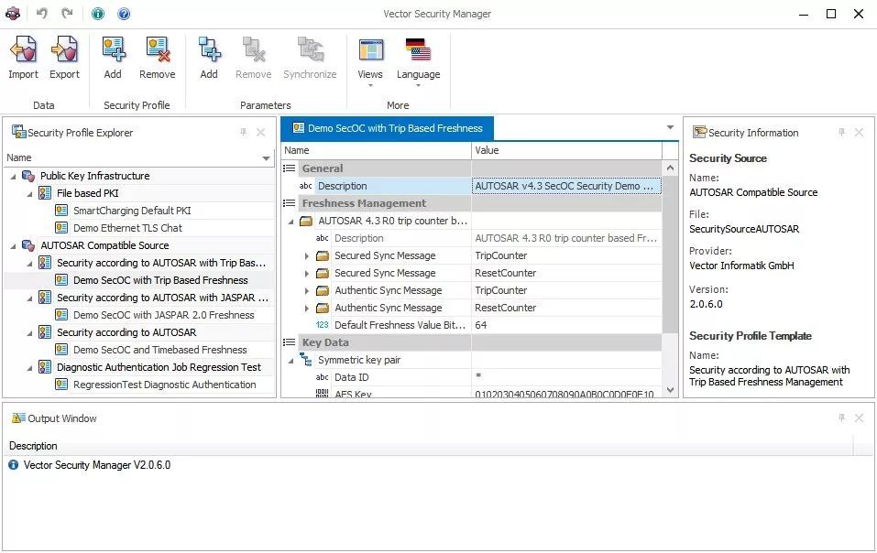Image resolution: width=877 pixels, height=553 pixels.
Task: Click the Data ID value cell
Action: pyautogui.click(x=566, y=377)
